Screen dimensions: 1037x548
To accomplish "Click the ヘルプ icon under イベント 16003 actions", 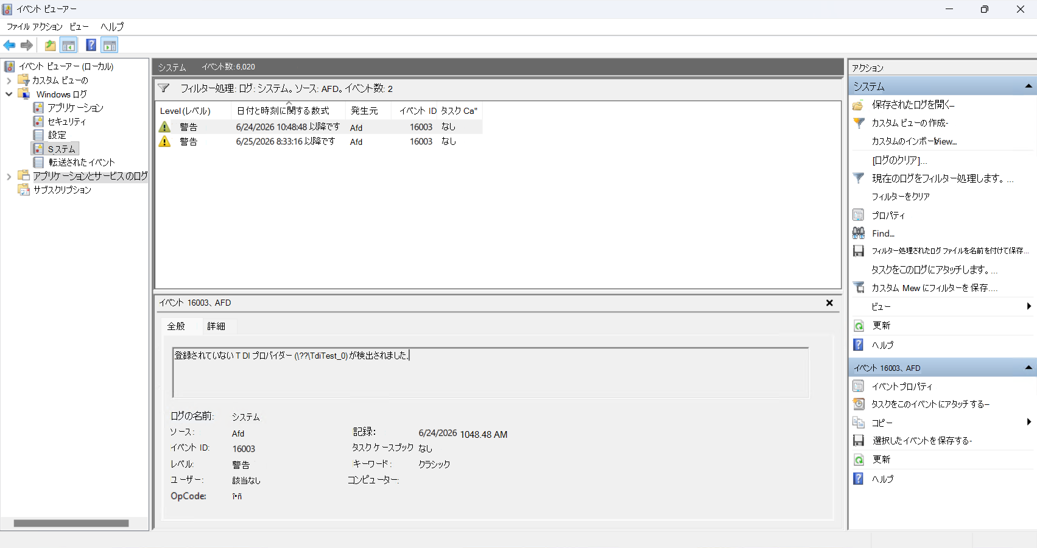I will [859, 479].
